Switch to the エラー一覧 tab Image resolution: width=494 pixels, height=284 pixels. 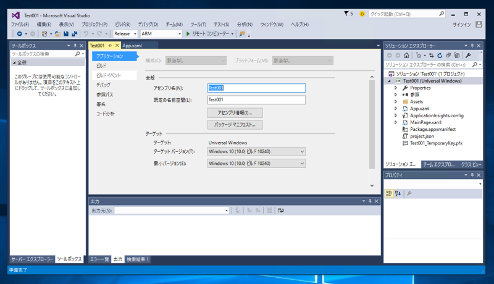[99, 259]
